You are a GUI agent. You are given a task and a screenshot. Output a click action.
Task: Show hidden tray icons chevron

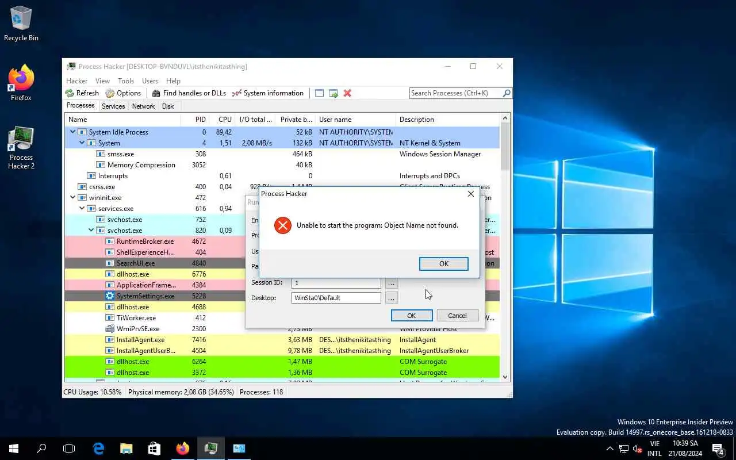tap(610, 448)
